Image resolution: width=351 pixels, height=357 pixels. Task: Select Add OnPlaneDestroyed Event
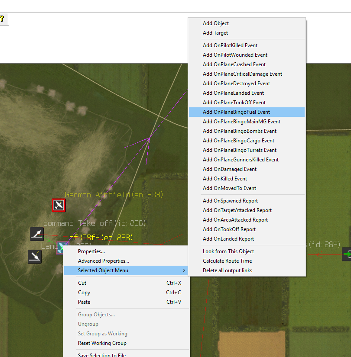(x=247, y=84)
